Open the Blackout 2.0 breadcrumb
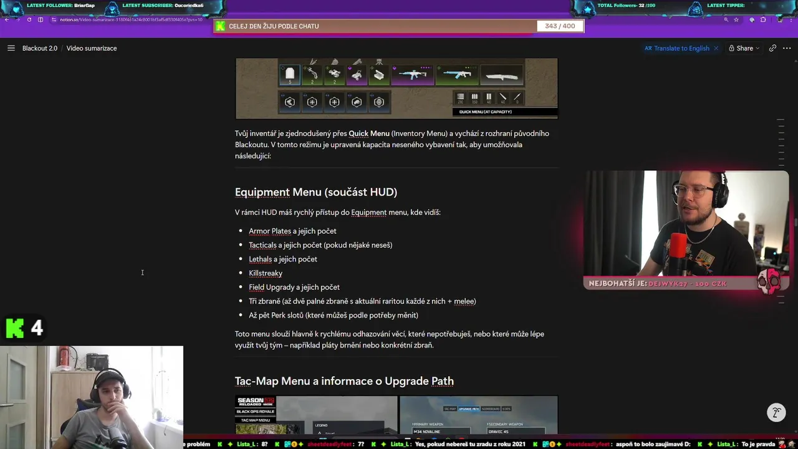 [40, 48]
